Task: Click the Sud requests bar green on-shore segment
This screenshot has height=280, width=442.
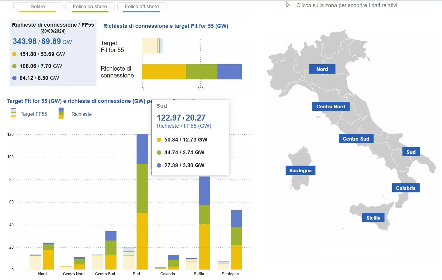Action: click(x=142, y=188)
